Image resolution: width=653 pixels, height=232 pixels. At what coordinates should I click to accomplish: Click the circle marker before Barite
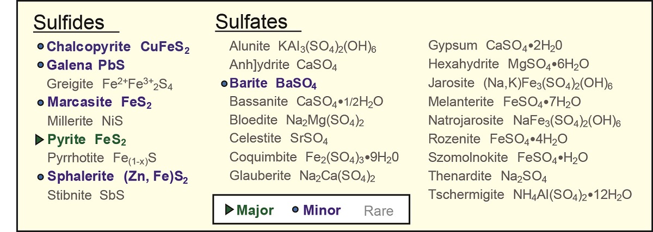[x=224, y=84]
